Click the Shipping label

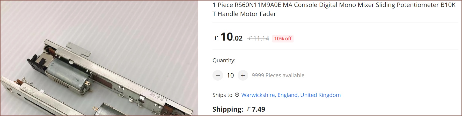pyautogui.click(x=228, y=109)
